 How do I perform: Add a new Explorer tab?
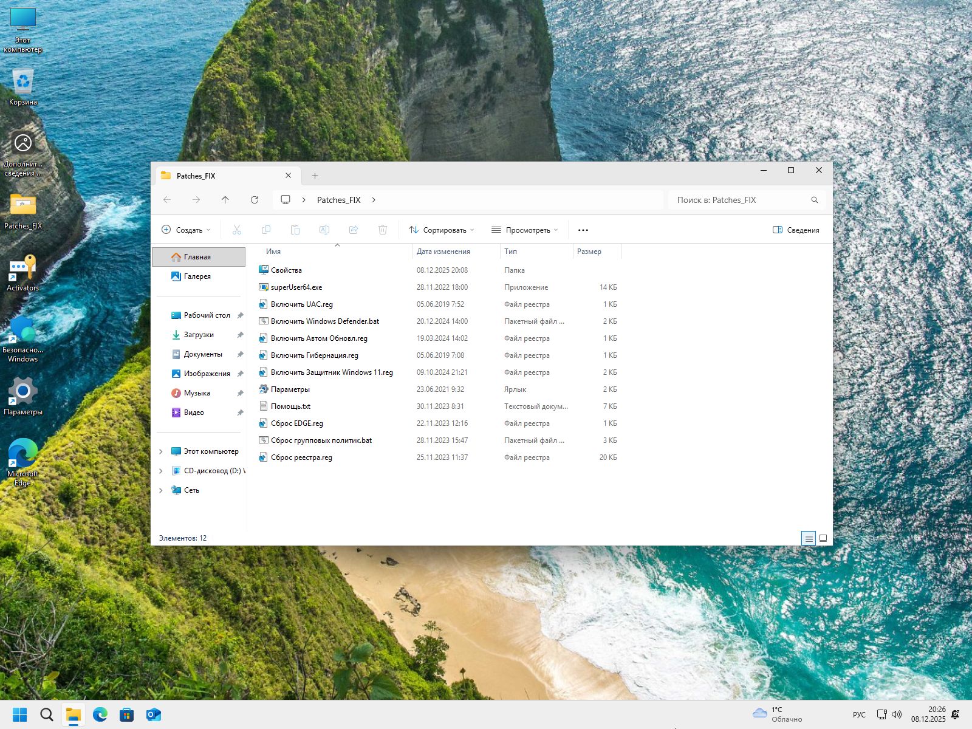pyautogui.click(x=315, y=176)
